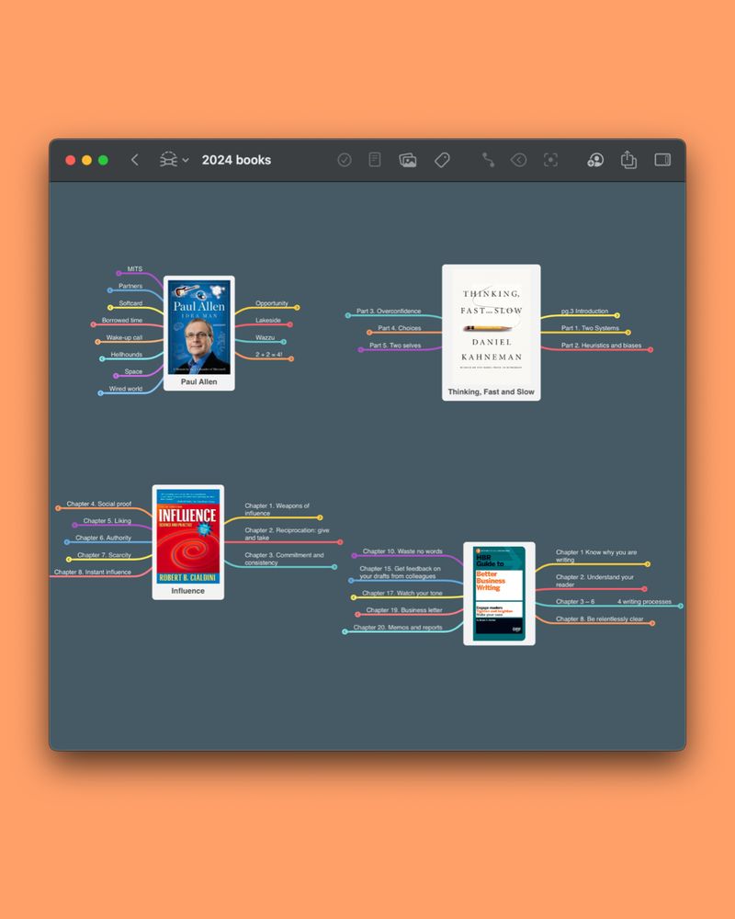Click Chapter 1 Know why you are writing
Viewport: 735px width, 919px height.
point(595,556)
